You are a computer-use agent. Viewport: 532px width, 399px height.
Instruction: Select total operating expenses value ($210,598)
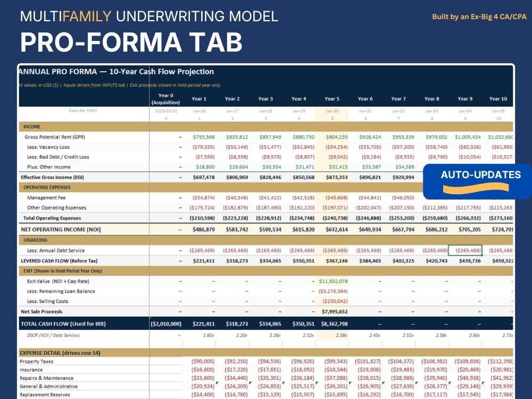202,218
